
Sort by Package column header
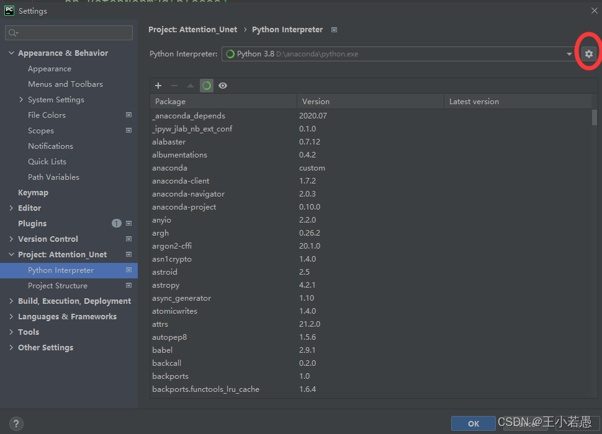223,102
